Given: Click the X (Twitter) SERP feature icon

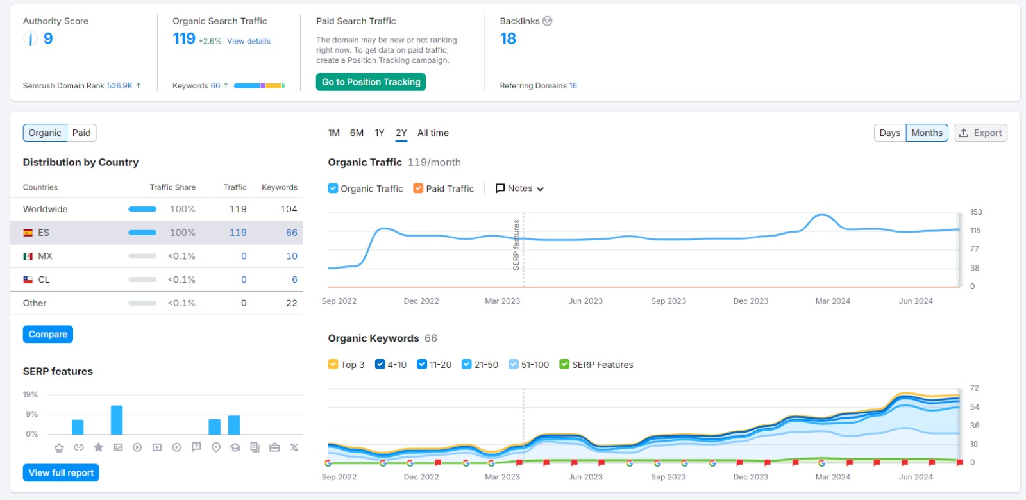Looking at the screenshot, I should pos(294,447).
